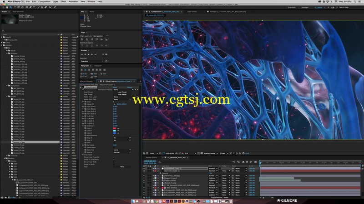Image resolution: width=364 pixels, height=204 pixels.
Task: Click the left-align text icon in Paragraph panel
Action: coord(81,70)
